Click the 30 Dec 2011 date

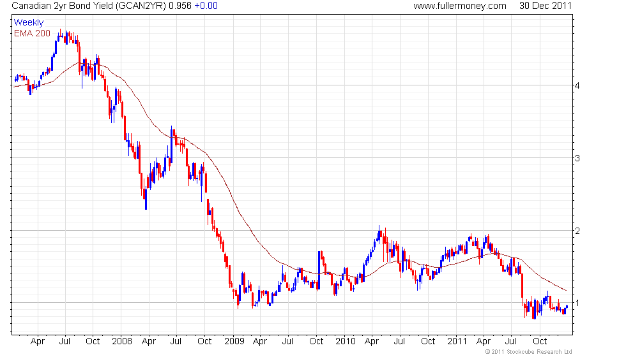[546, 6]
